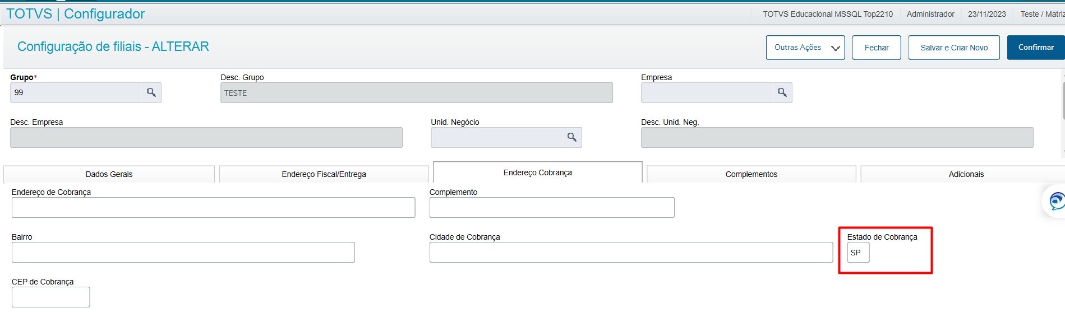This screenshot has height=322, width=1065.
Task: Expand the Outras Ações dropdown
Action: click(x=805, y=48)
